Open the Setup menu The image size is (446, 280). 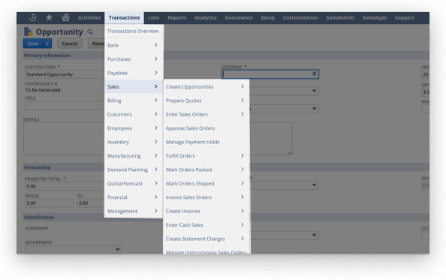click(x=267, y=17)
